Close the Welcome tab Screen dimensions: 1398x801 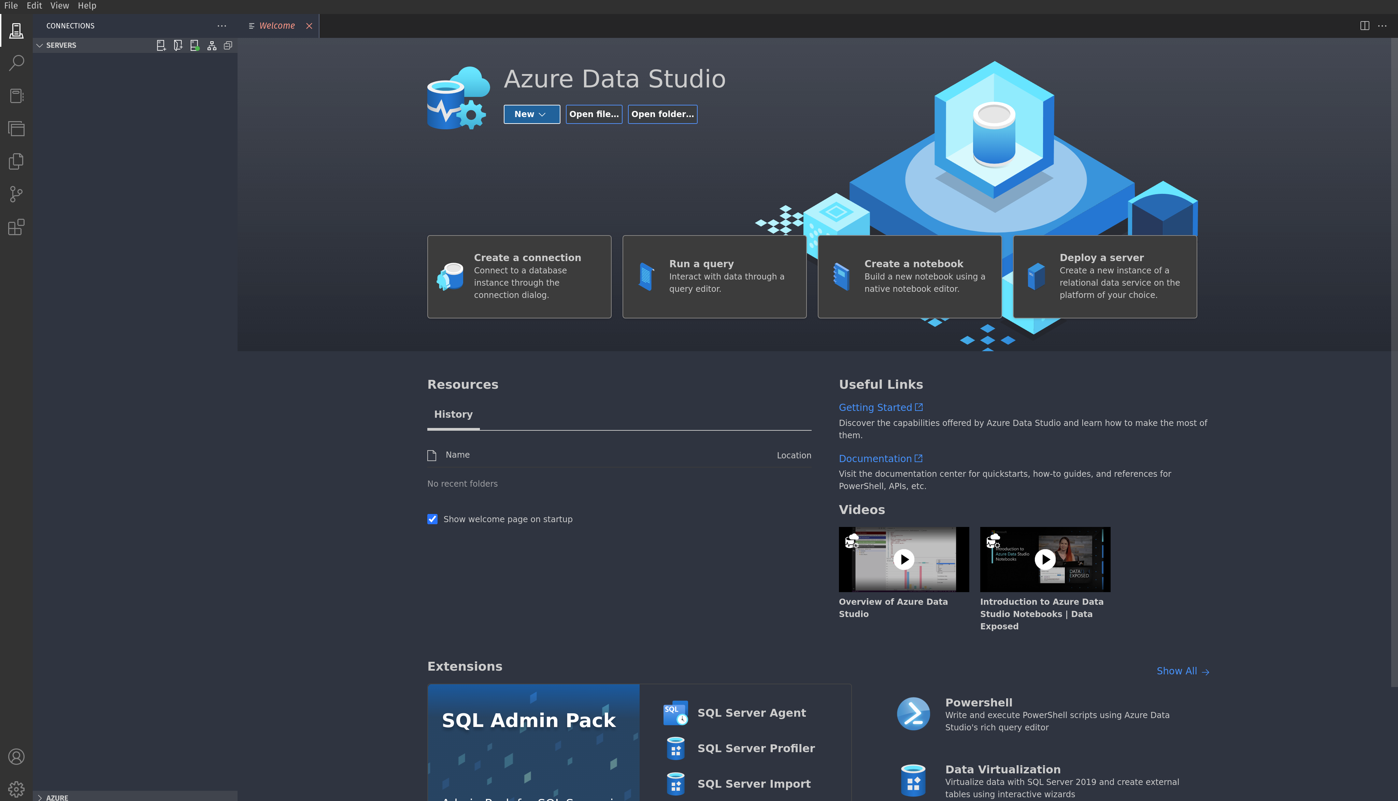click(x=309, y=26)
